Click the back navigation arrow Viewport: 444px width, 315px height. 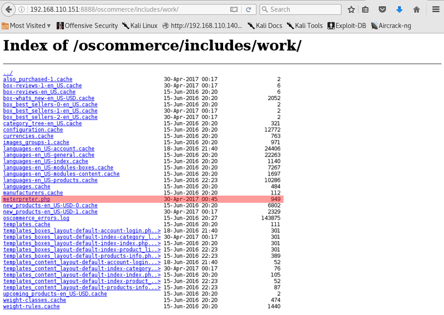pyautogui.click(x=8, y=9)
